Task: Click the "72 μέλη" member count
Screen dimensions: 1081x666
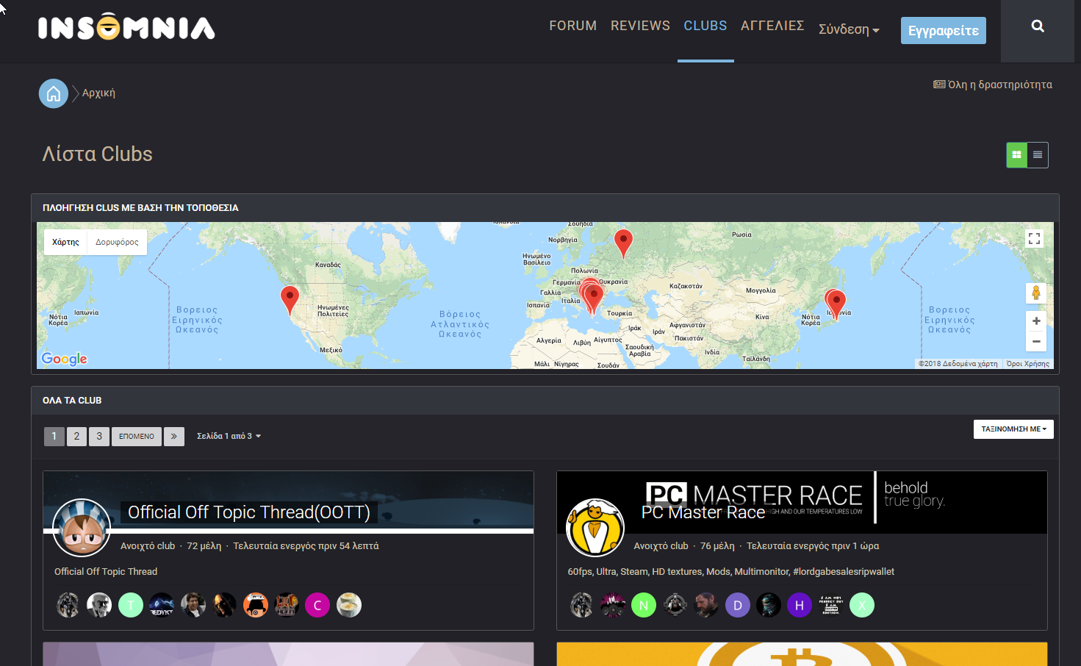Action: pyautogui.click(x=204, y=546)
